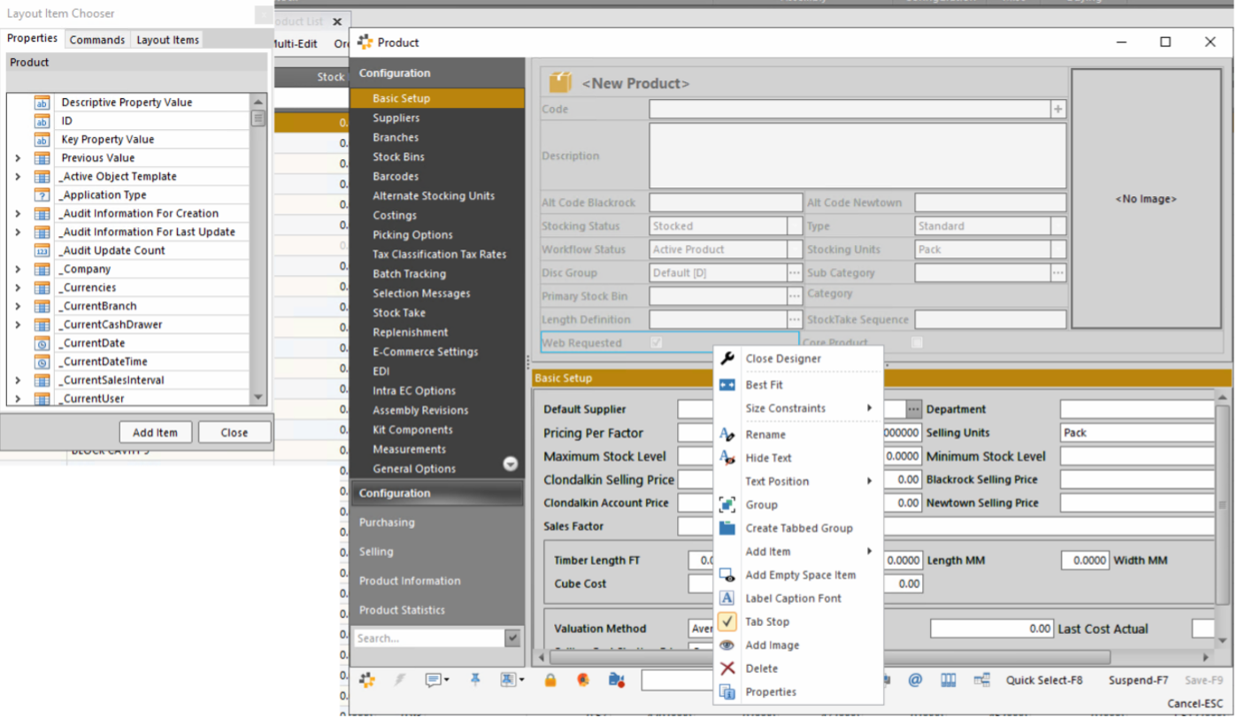Expand the _Company tree node
Screen dimensions: 1238x718
(x=18, y=269)
